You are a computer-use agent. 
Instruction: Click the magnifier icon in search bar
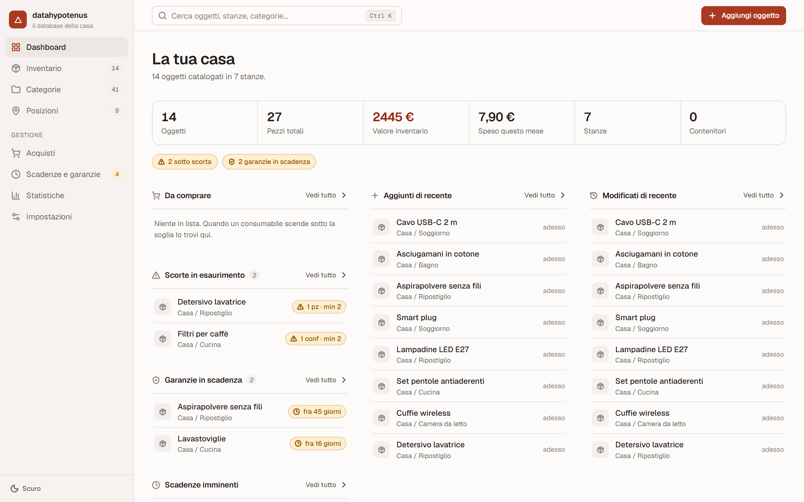point(162,16)
